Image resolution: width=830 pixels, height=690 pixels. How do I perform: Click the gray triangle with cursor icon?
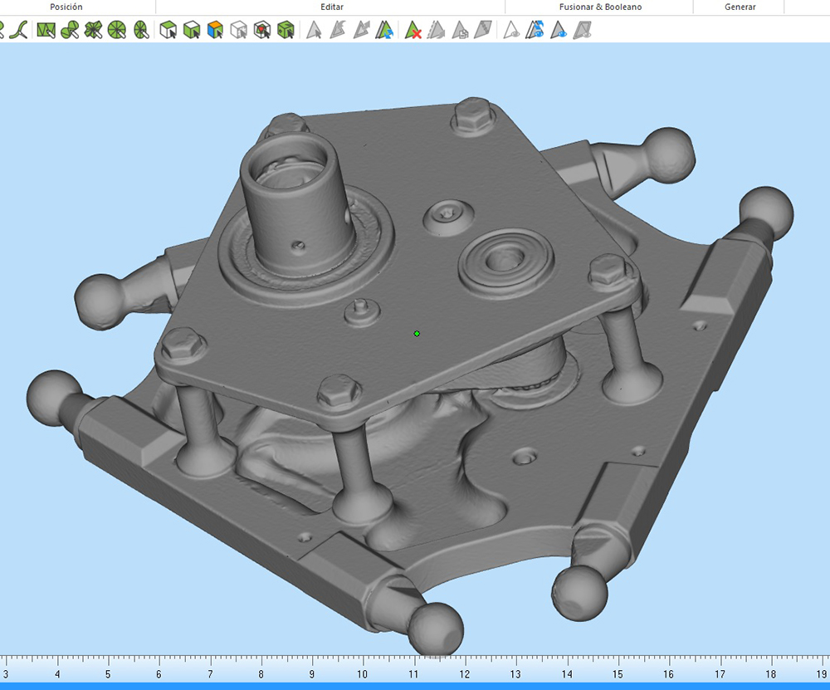click(314, 31)
